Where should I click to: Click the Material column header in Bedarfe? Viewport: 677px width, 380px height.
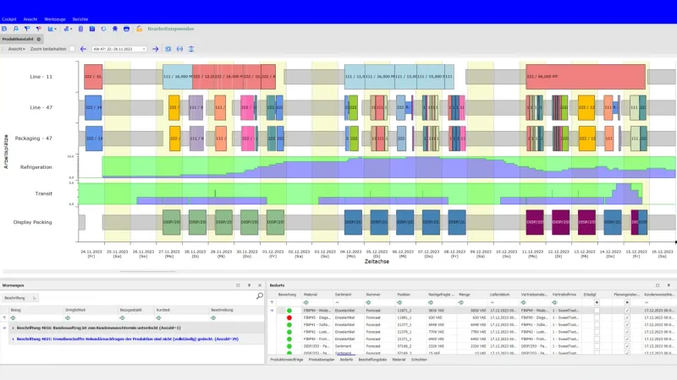tap(311, 295)
